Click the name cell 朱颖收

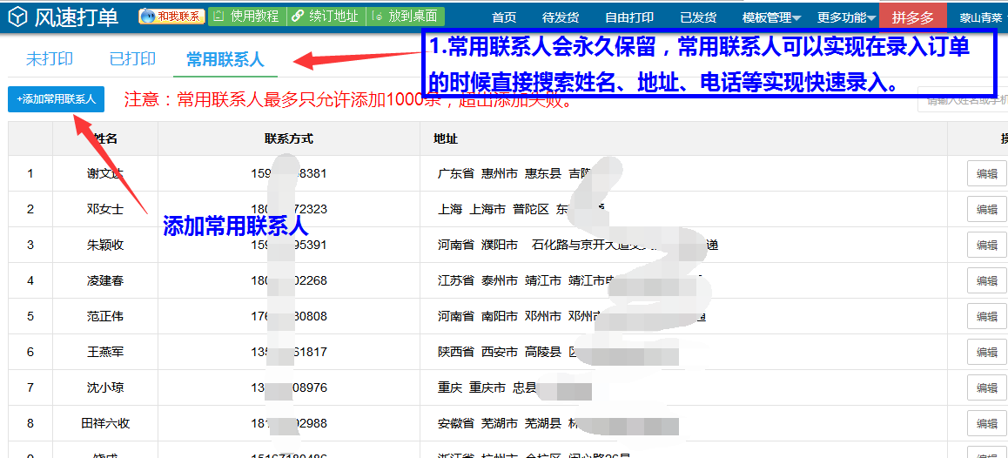pos(105,245)
